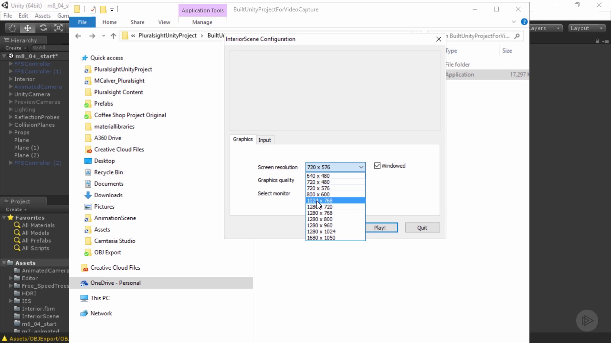Viewport: 611px width, 343px height.
Task: Click the All Materials search icon
Action: point(17,225)
